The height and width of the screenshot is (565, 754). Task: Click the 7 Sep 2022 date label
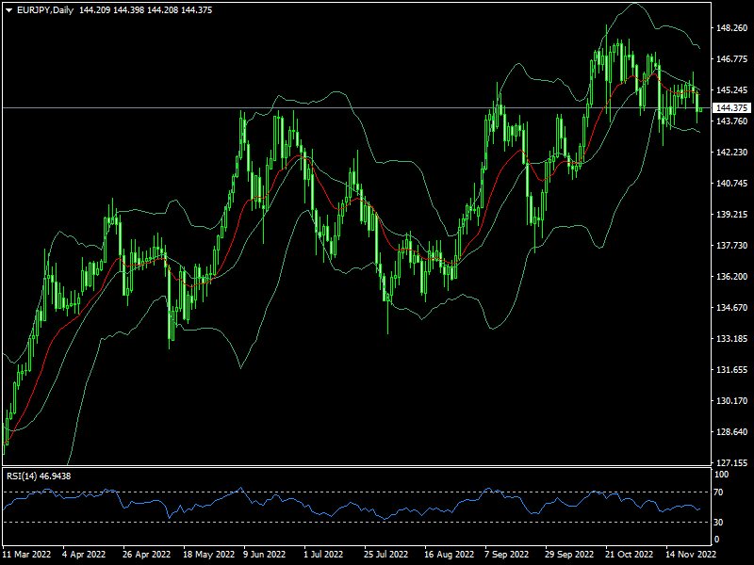pos(506,555)
